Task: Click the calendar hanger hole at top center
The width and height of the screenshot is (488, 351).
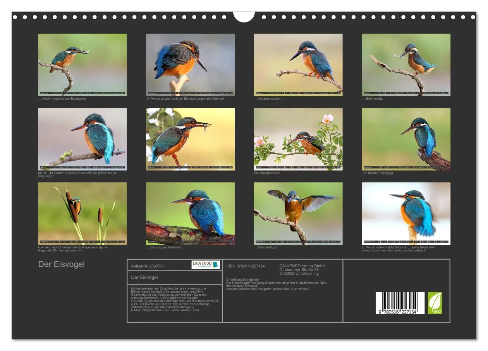Action: (244, 15)
